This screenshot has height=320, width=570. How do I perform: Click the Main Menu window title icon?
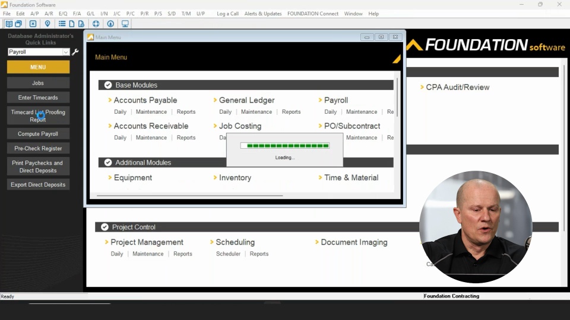click(x=90, y=37)
